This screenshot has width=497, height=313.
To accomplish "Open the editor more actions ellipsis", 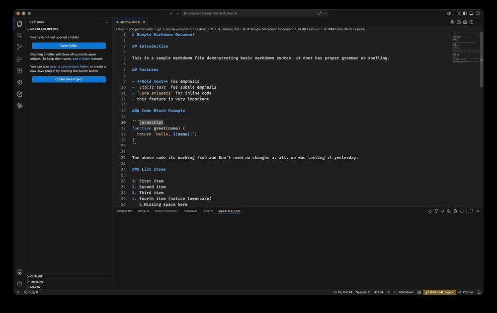I will [478, 22].
